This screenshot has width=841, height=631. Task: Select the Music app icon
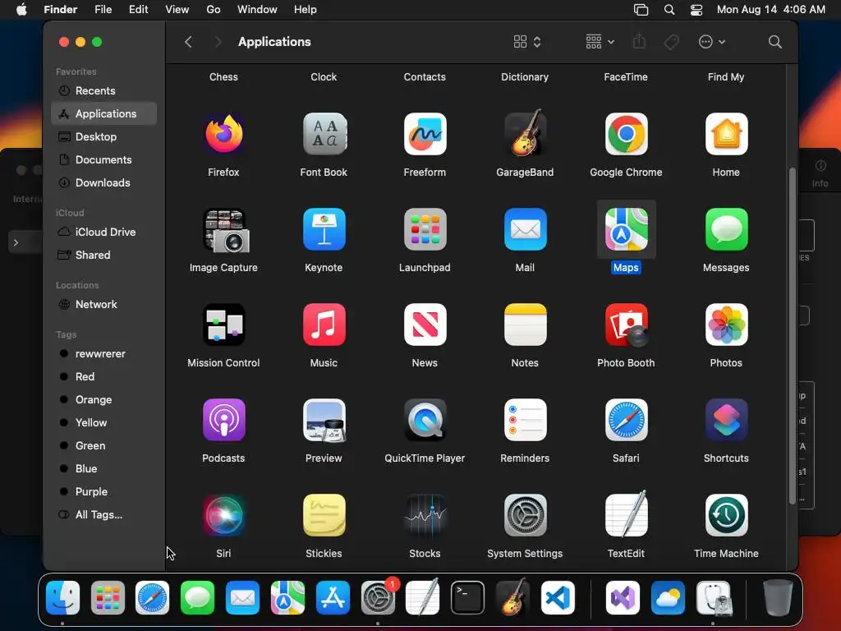(x=324, y=325)
